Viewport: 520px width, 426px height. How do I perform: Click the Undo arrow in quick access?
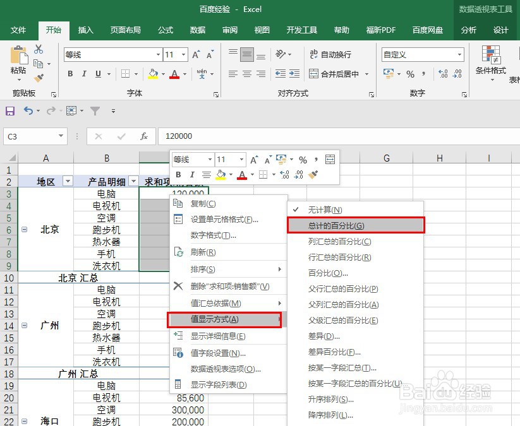[28, 110]
